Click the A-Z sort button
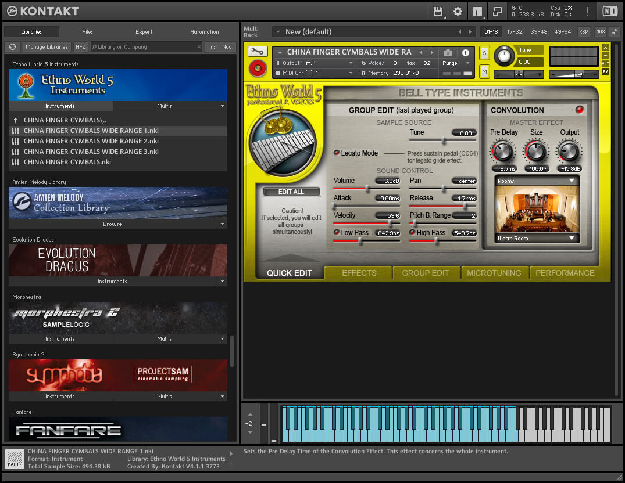This screenshot has height=483, width=625. click(81, 46)
